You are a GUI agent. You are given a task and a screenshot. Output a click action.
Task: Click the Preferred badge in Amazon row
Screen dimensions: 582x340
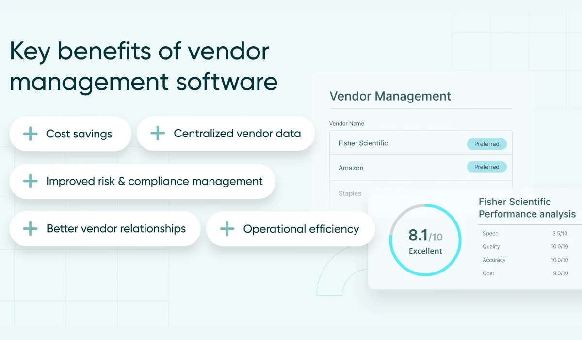(487, 167)
